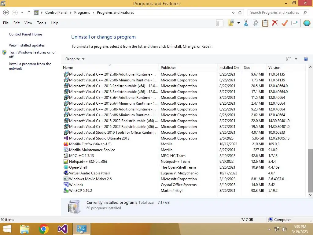Open View installed updates link

point(27,45)
